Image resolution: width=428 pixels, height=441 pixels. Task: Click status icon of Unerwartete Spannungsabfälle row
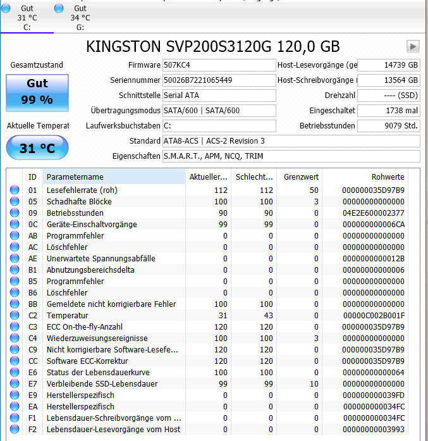tap(15, 259)
